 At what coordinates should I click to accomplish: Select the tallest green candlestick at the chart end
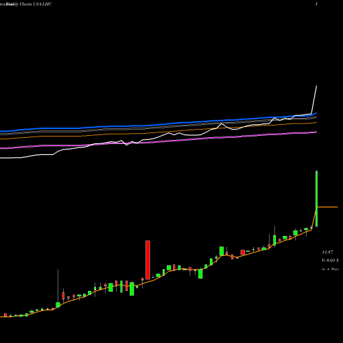317,199
